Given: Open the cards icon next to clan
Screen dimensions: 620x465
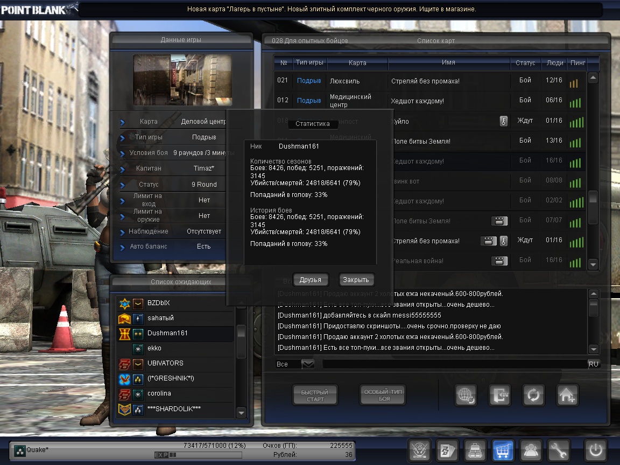Looking at the screenshot, I should (x=447, y=450).
